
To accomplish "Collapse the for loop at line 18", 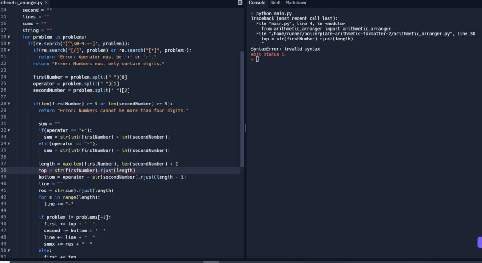I will (x=9, y=37).
